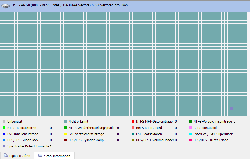
Task: Click the UFS/FFS-SuperBlock blue swatch
Action: [x=4, y=140]
